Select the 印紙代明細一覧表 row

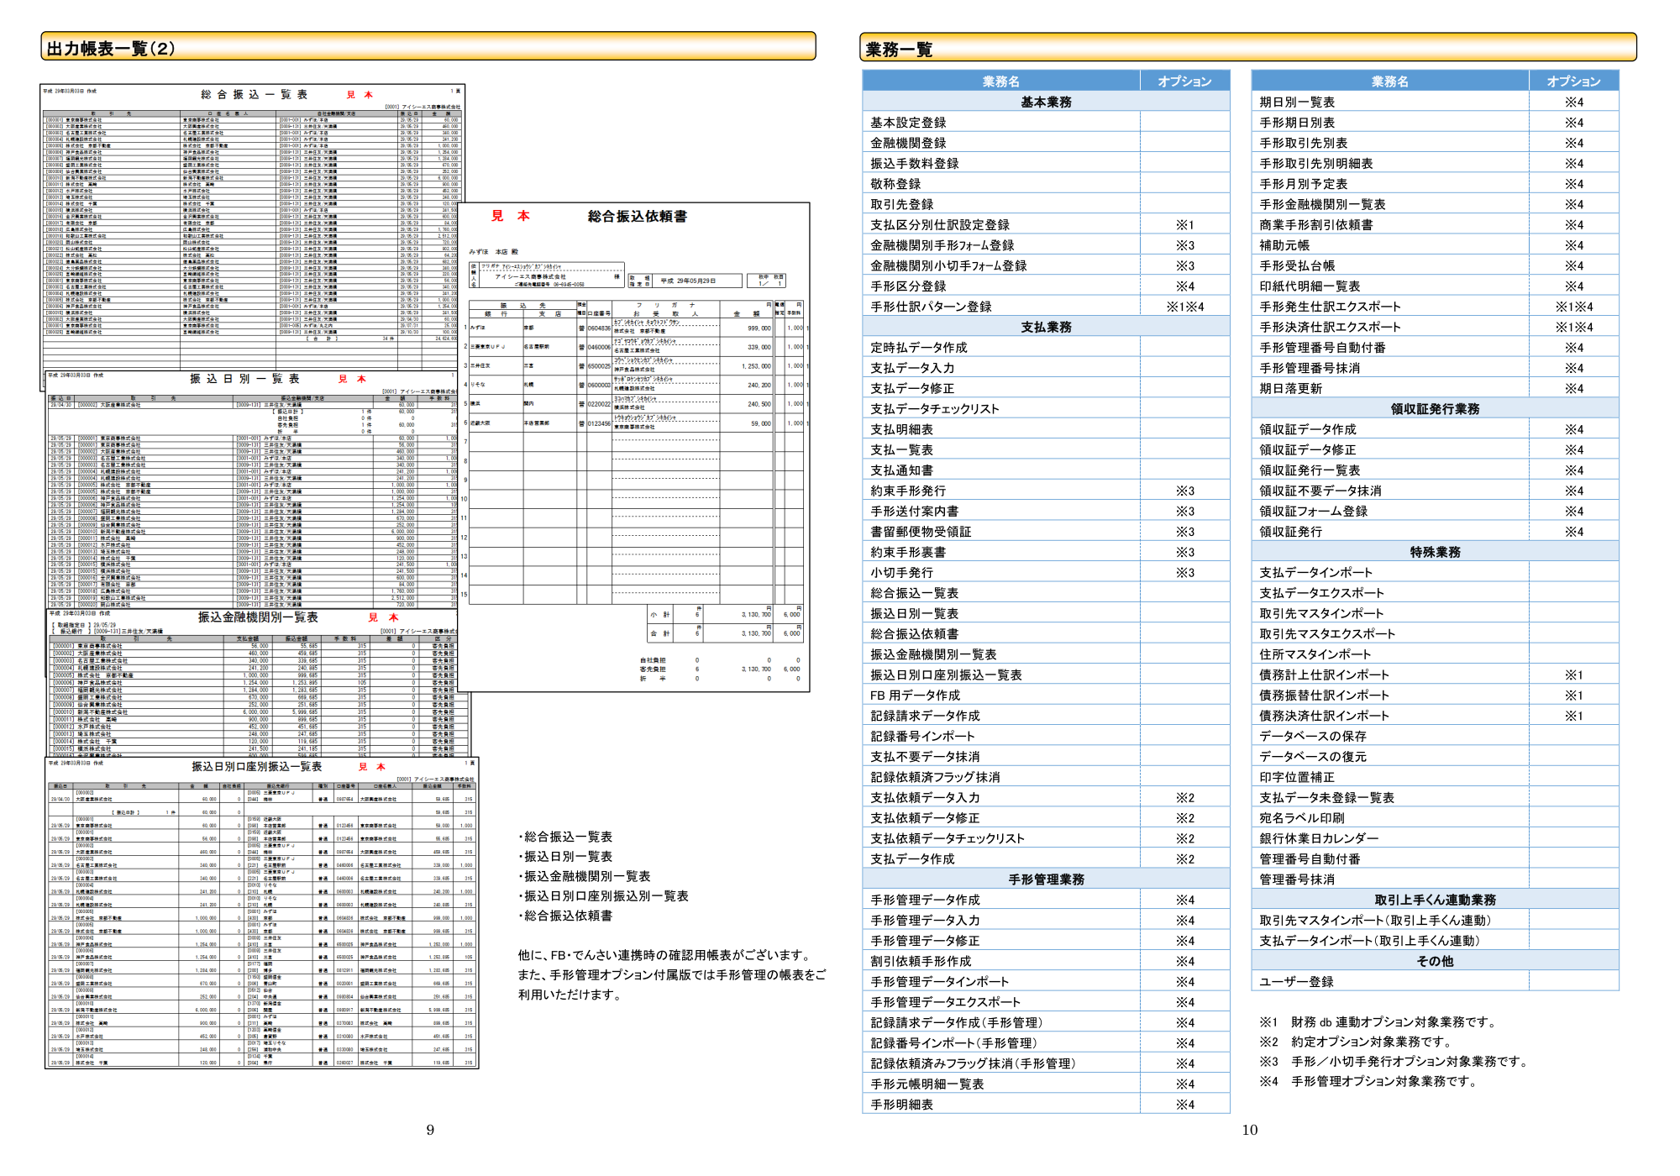pyautogui.click(x=1435, y=286)
